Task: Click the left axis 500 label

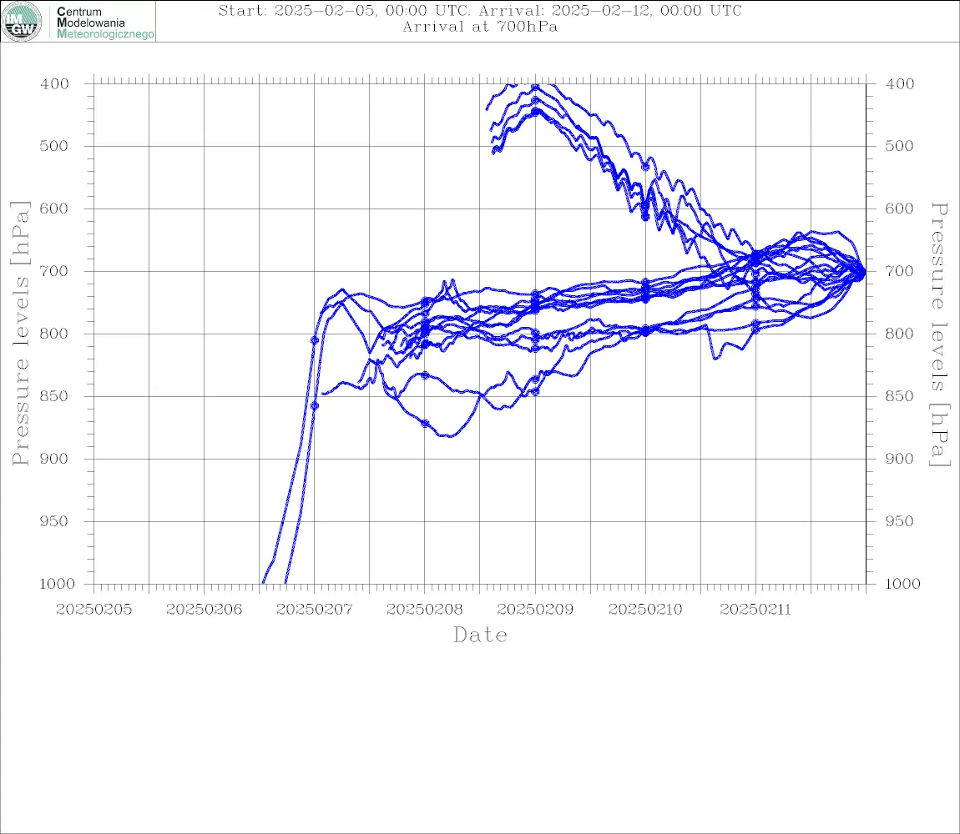Action: pos(54,146)
